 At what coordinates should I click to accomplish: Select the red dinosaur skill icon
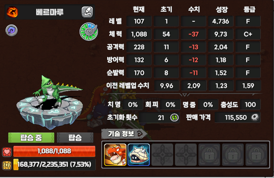(115, 155)
